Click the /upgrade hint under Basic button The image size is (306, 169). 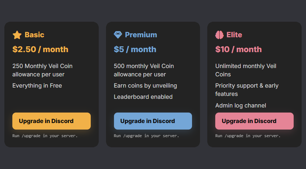(x=45, y=136)
